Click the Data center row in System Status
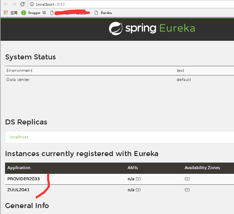 (18, 80)
